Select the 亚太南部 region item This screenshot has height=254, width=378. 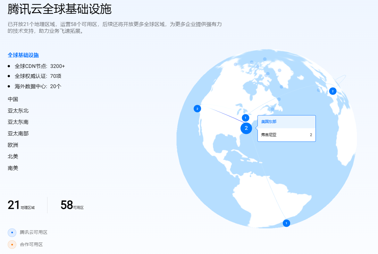[x=18, y=134]
